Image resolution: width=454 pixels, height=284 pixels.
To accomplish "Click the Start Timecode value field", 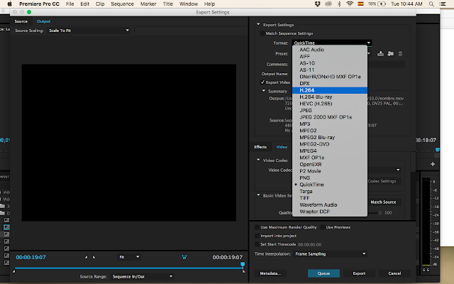I will 309,244.
